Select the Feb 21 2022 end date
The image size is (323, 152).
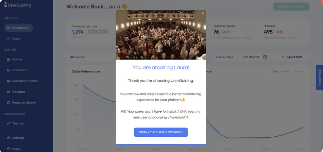pyautogui.click(x=251, y=57)
